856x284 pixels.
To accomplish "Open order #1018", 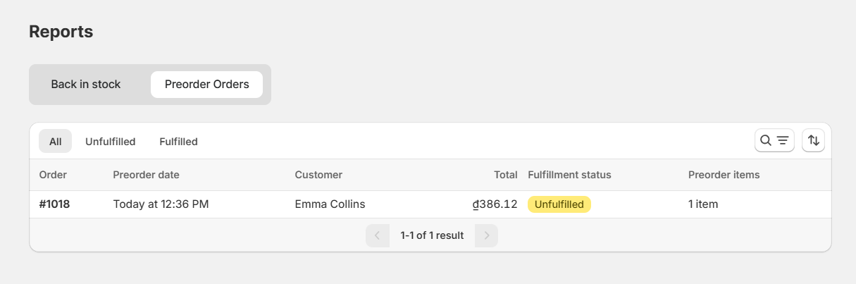I will (54, 204).
